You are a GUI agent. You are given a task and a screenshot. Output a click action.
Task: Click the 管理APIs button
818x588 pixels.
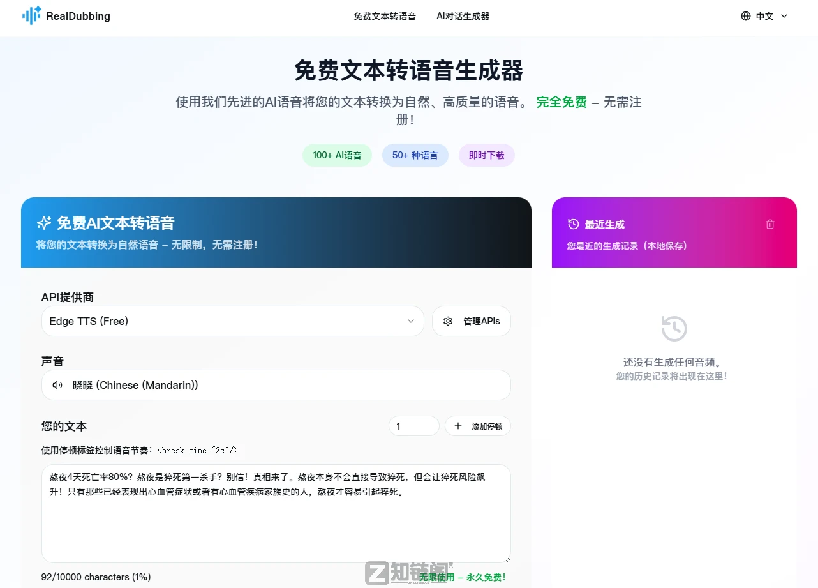tap(471, 321)
